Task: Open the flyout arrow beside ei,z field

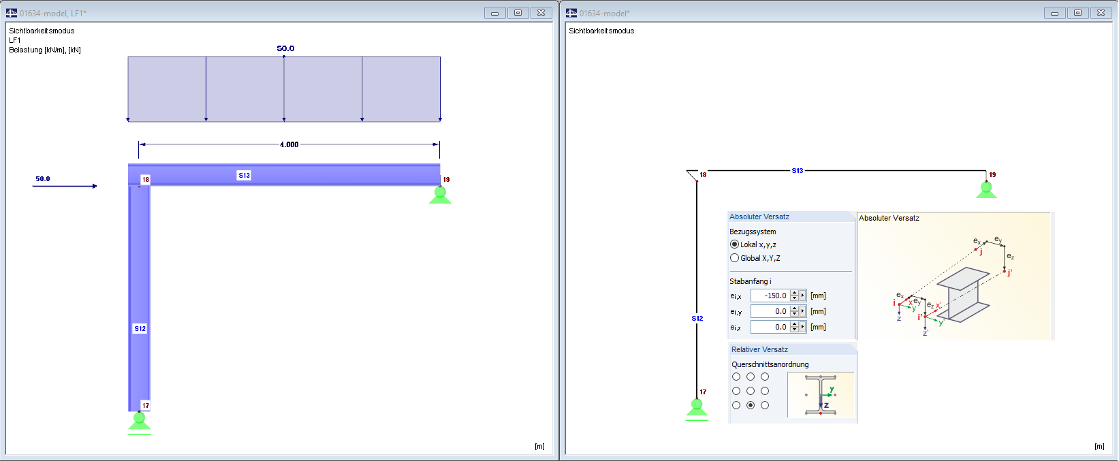Action: (802, 327)
